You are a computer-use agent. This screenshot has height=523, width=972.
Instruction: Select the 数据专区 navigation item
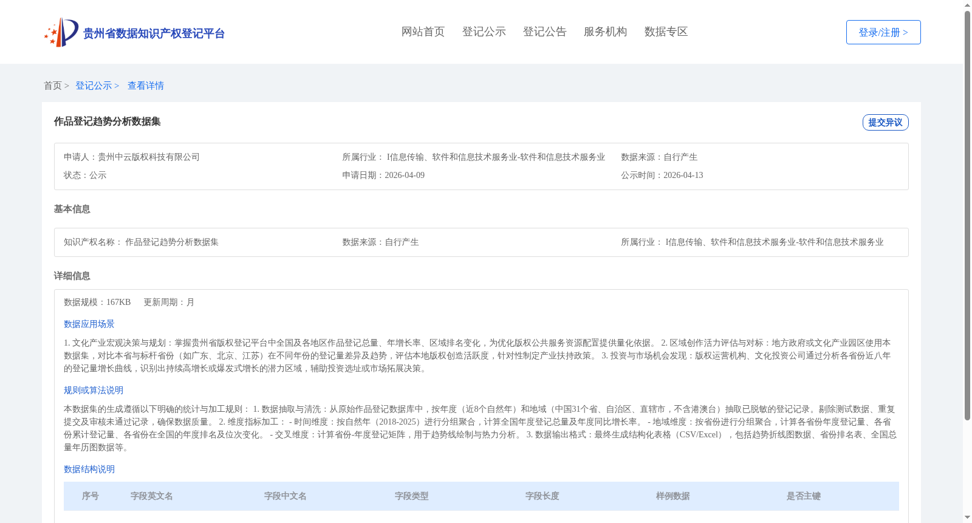[666, 32]
